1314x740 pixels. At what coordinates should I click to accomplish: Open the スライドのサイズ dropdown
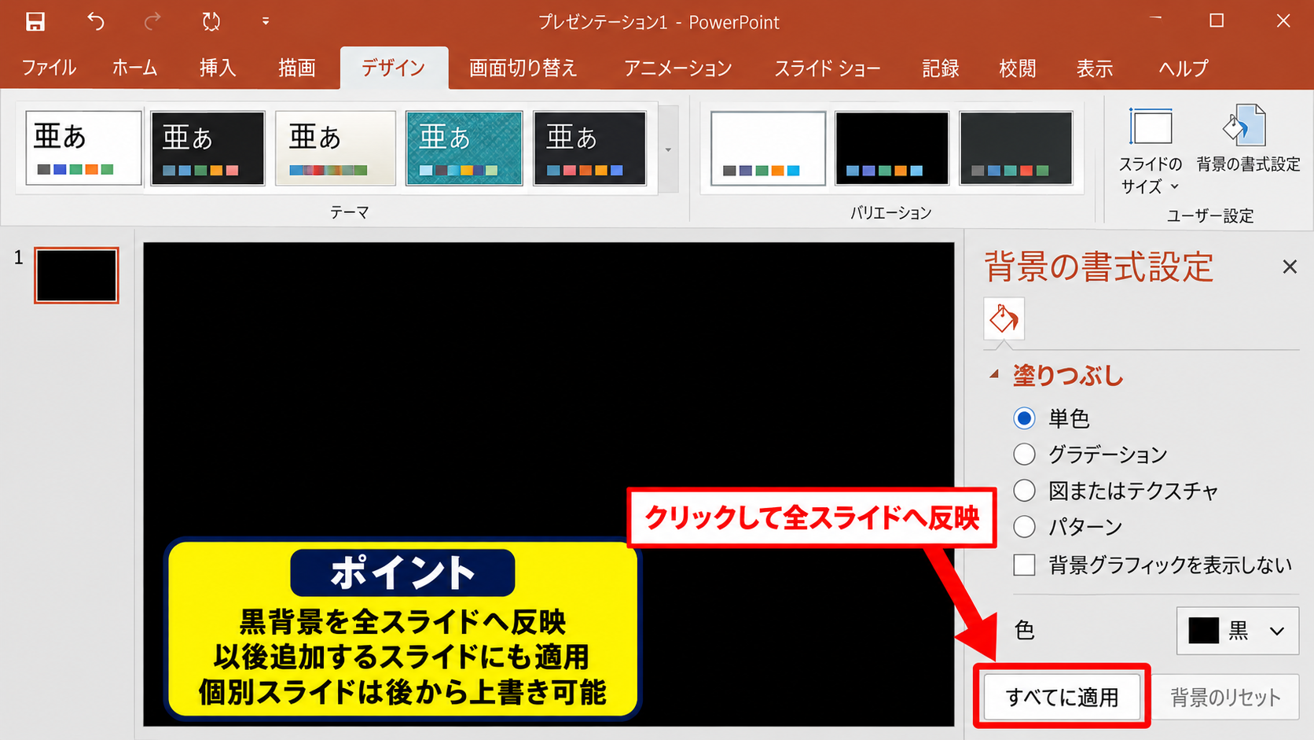tap(1150, 151)
